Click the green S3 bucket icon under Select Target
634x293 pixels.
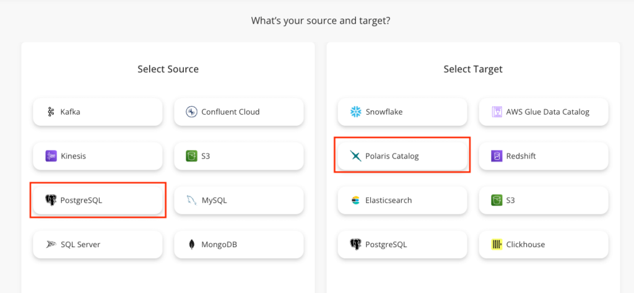497,200
